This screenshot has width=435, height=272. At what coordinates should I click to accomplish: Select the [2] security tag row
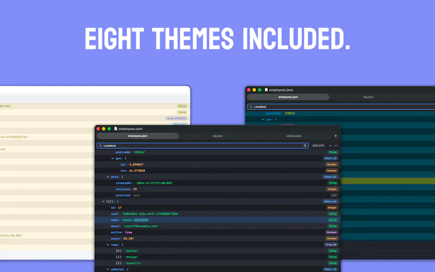click(217, 263)
